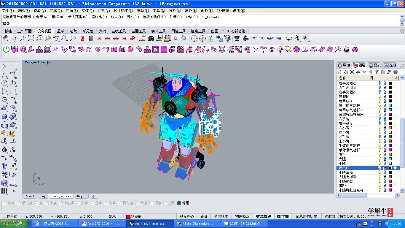This screenshot has width=405, height=228.
Task: Click the magenta gear options icon
Action: coord(355,49)
